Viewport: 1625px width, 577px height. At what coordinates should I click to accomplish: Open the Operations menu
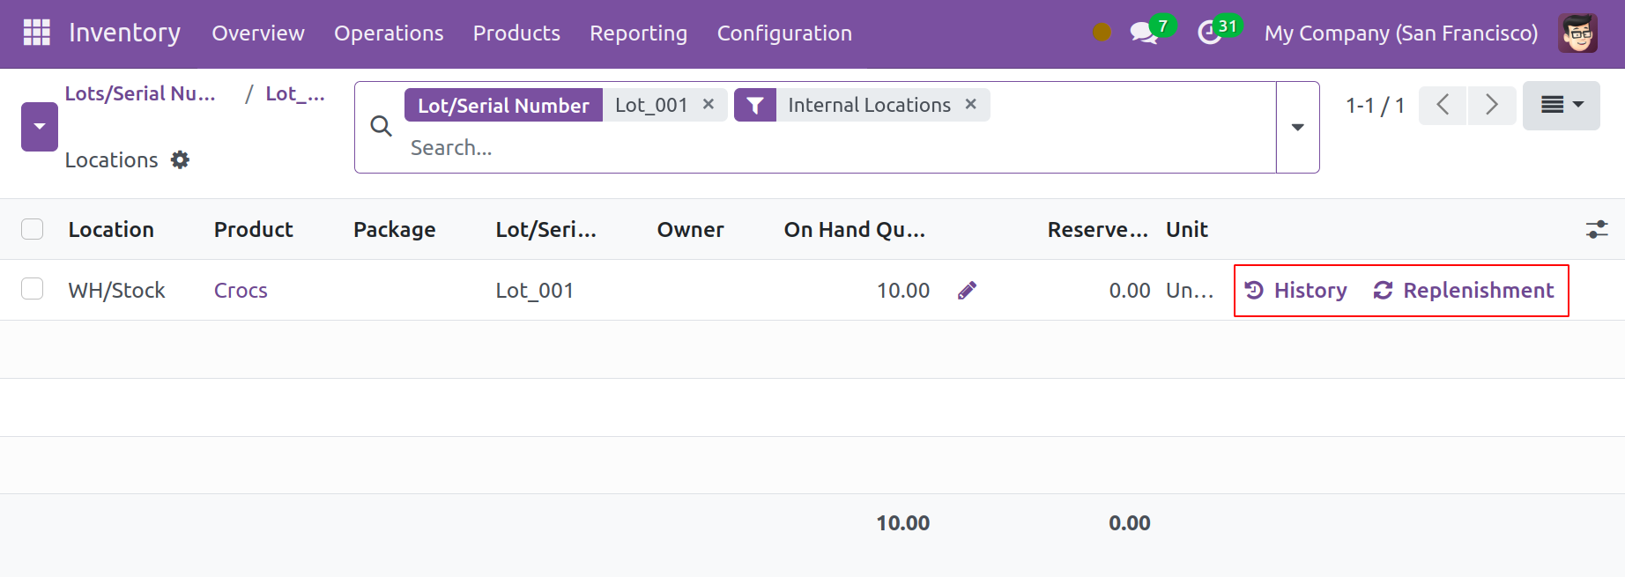click(x=388, y=33)
